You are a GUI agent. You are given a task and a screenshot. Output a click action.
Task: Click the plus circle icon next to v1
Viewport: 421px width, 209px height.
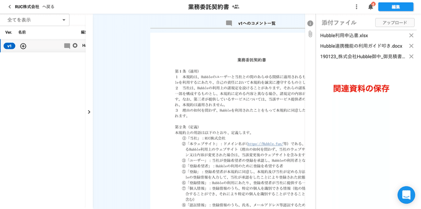pyautogui.click(x=23, y=46)
